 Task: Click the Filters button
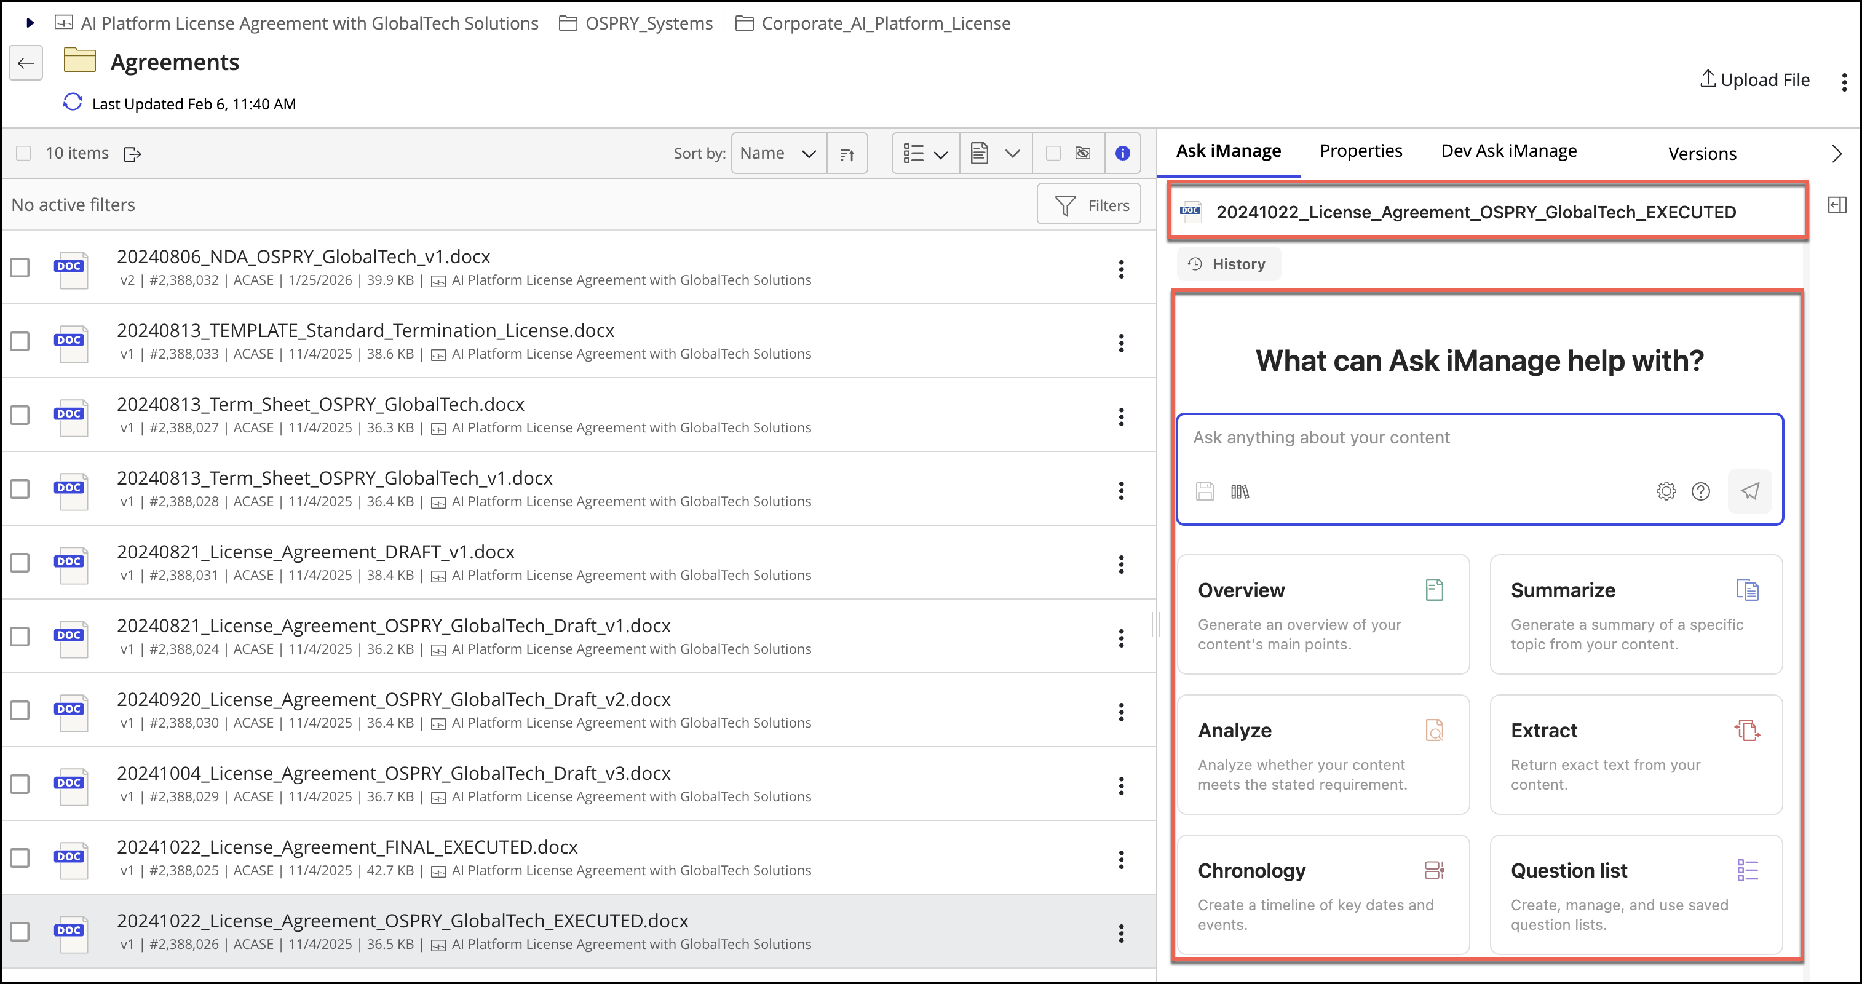(x=1089, y=205)
